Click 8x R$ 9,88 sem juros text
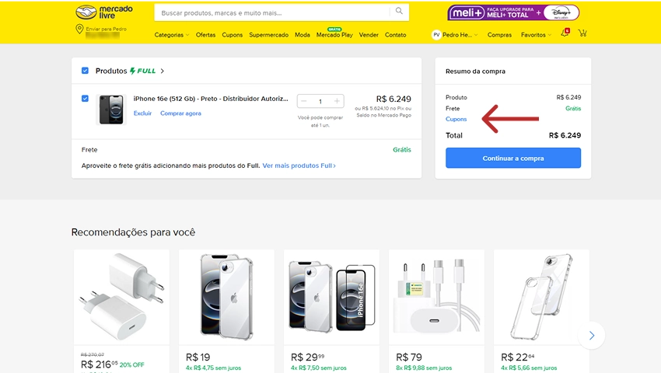This screenshot has height=373, width=661. 424,368
